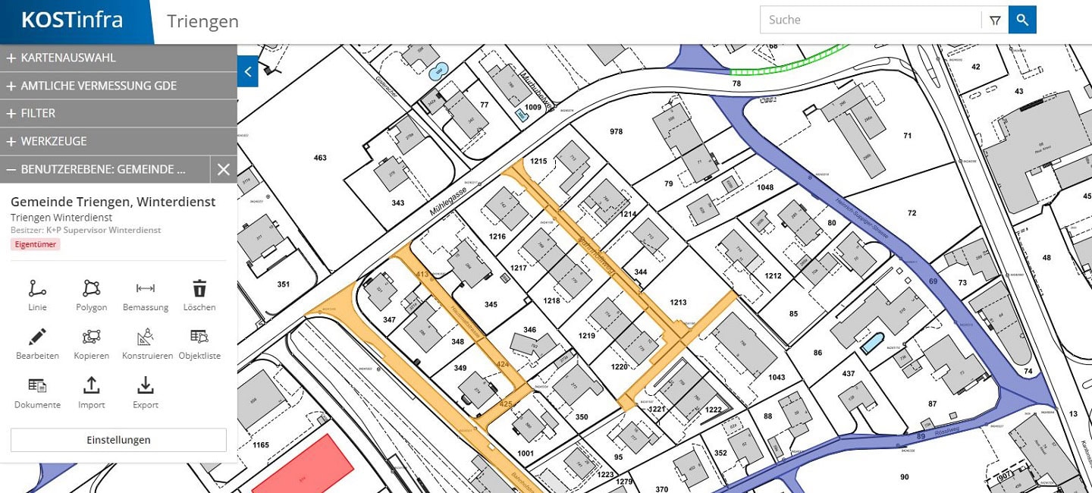Click the Kopieren tool icon
1092x493 pixels.
pos(91,338)
